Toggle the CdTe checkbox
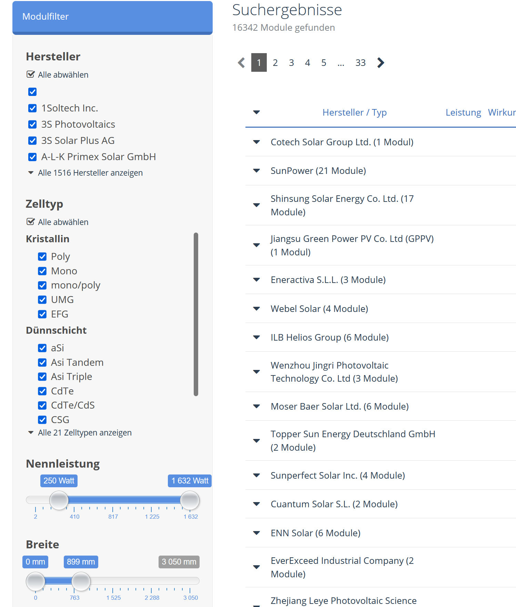 click(42, 391)
